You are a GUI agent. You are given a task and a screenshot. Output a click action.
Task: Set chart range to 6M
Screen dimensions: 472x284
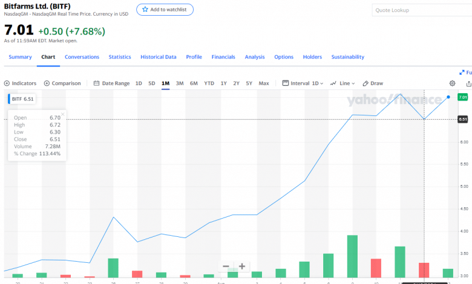click(x=194, y=83)
